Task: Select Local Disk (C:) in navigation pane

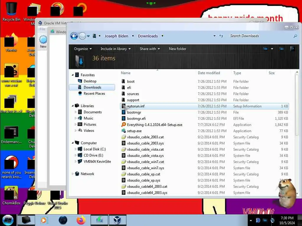Action: click(x=94, y=149)
